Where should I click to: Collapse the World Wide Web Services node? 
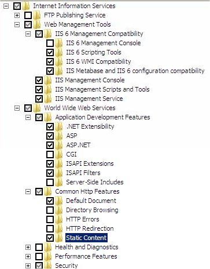coord(17,108)
